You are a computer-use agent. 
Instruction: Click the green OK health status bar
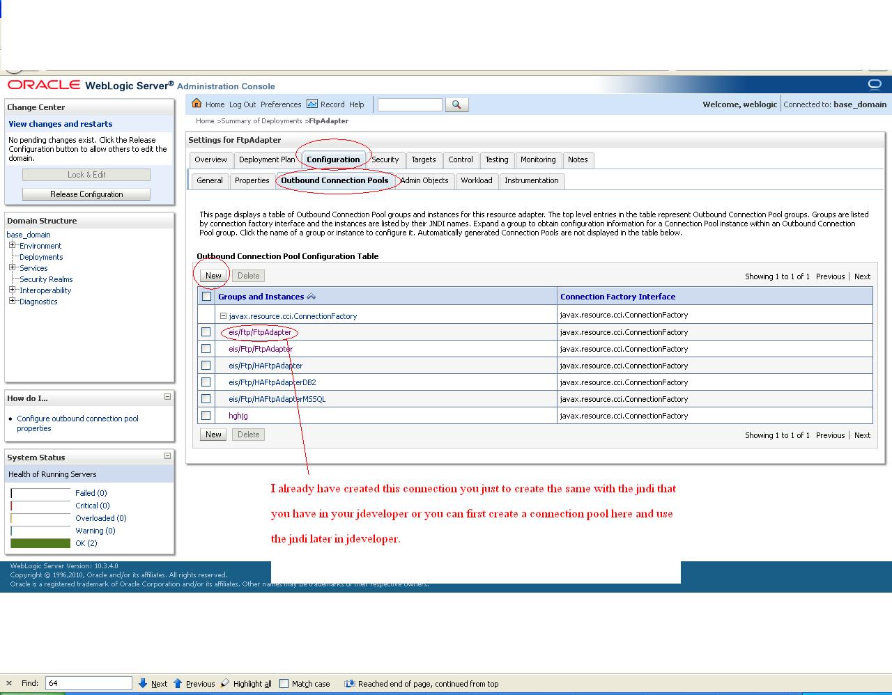click(x=40, y=542)
